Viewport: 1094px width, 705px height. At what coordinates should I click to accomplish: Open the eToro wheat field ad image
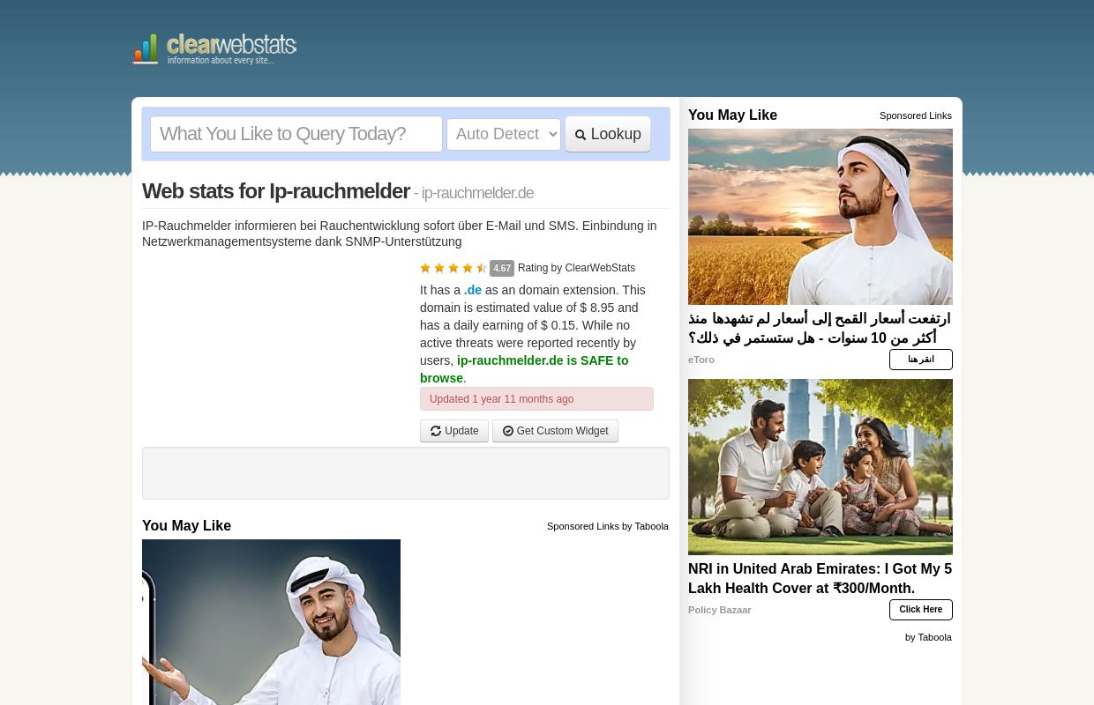pos(820,217)
